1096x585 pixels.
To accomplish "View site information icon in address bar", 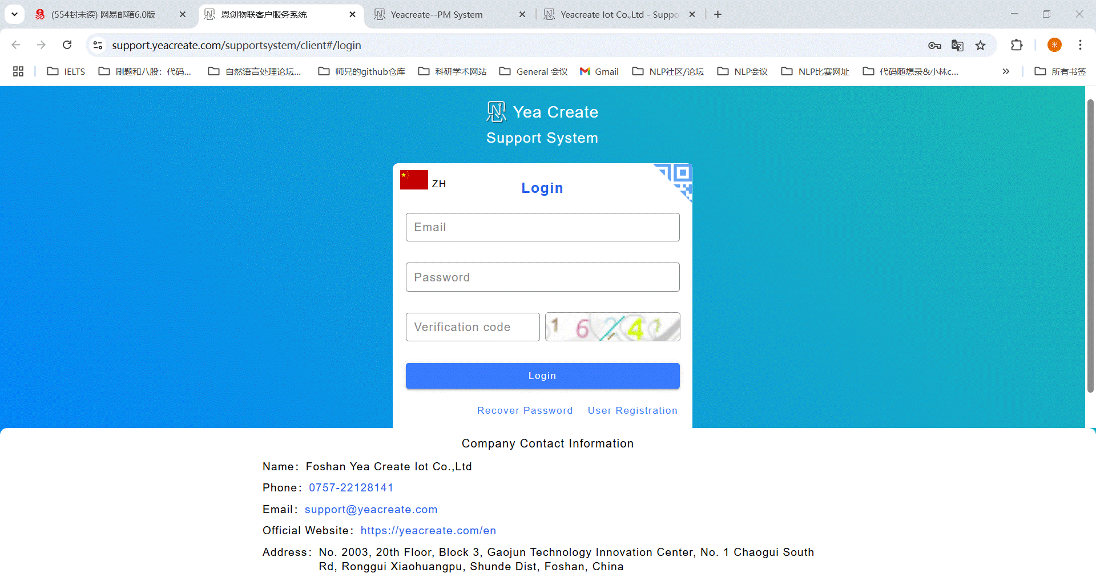I will coord(98,45).
